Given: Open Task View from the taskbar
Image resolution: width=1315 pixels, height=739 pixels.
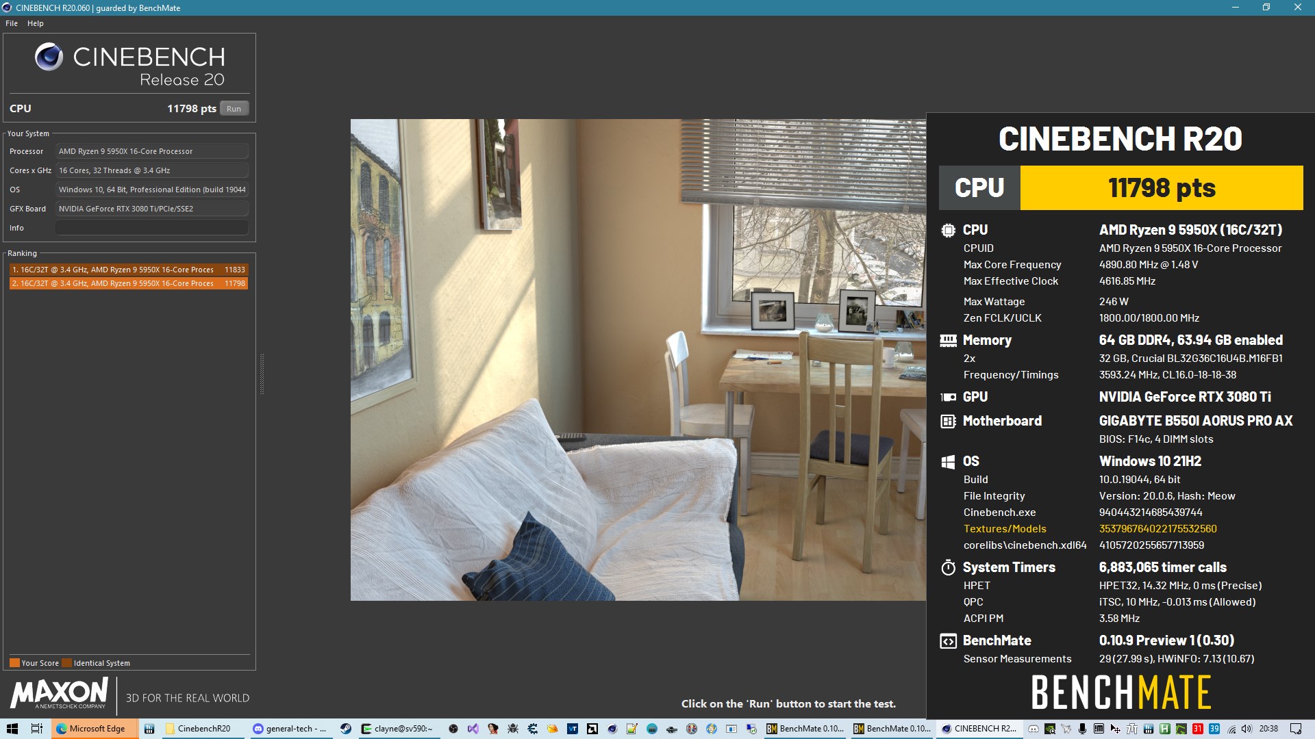Looking at the screenshot, I should pos(36,729).
